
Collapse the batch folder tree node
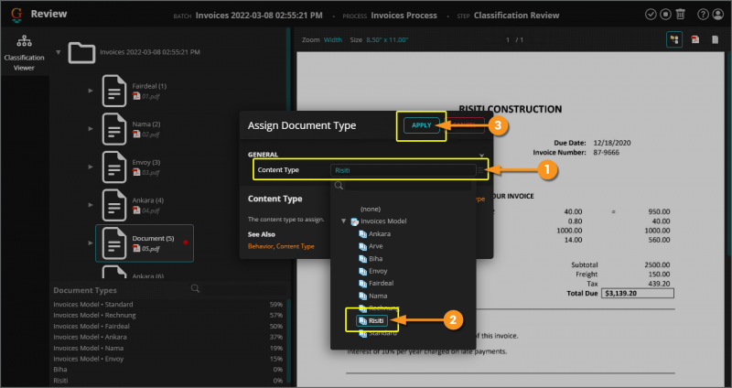point(59,52)
